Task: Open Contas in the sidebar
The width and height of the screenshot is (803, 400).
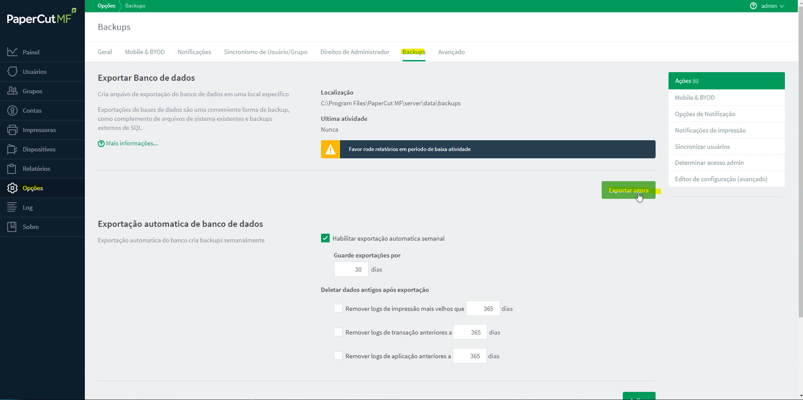Action: 42,110
